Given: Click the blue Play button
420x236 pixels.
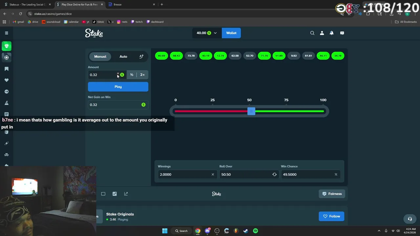Looking at the screenshot, I should [x=118, y=87].
